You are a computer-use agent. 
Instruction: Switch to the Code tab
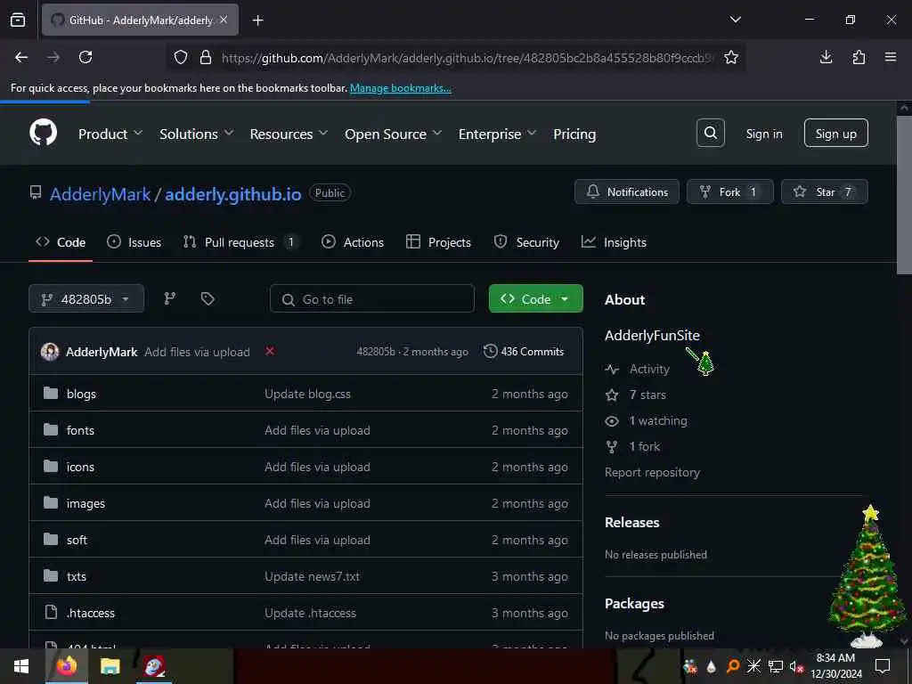[x=61, y=242]
